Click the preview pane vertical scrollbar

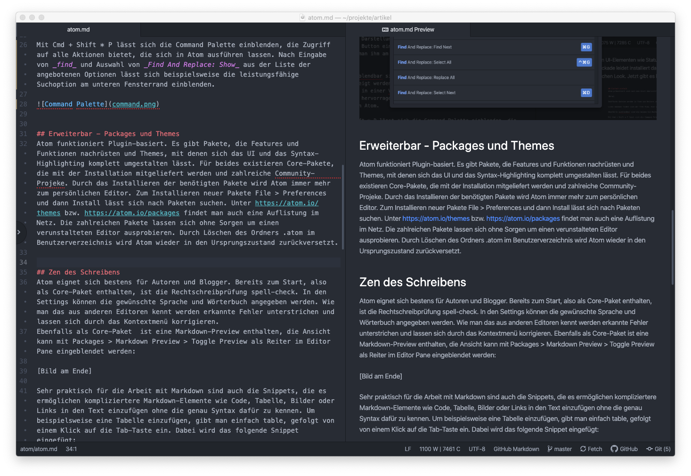pyautogui.click(x=673, y=247)
